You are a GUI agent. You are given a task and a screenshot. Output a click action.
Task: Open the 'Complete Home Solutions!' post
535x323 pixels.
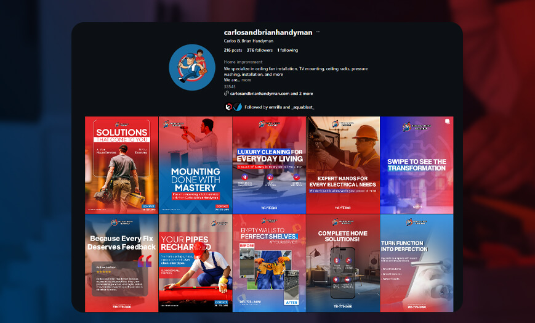point(343,263)
